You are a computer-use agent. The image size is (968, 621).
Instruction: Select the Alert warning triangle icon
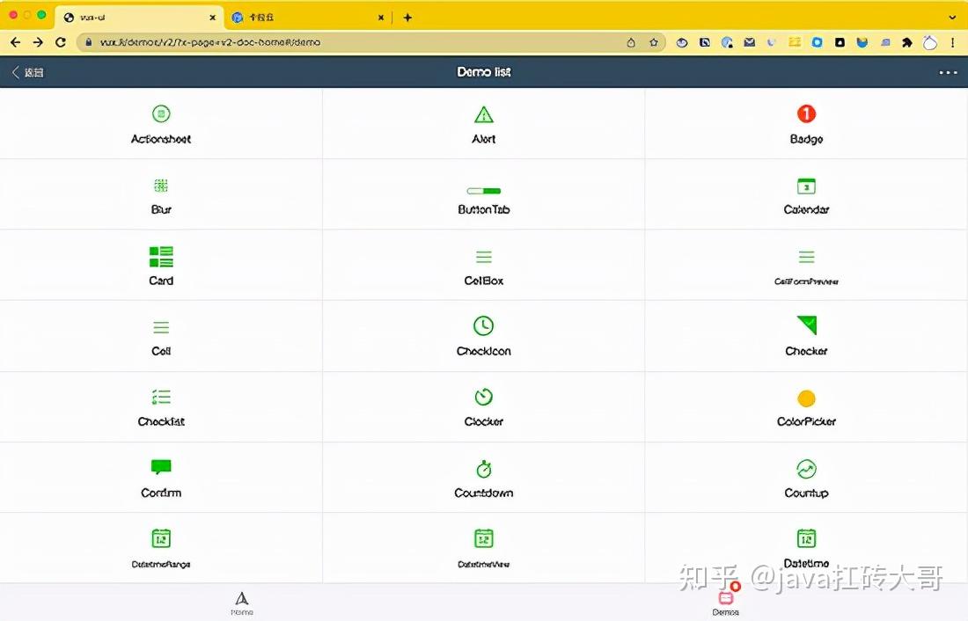(x=483, y=113)
